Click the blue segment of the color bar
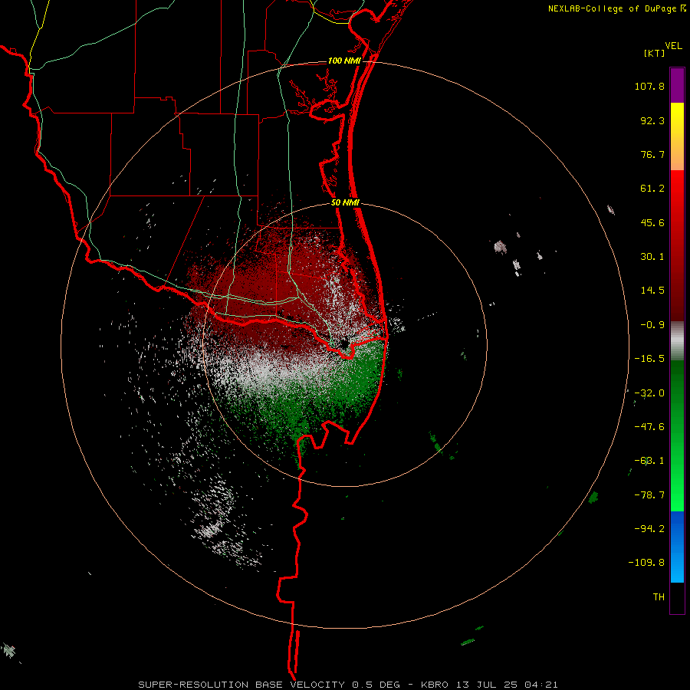690x690 pixels. point(677,547)
